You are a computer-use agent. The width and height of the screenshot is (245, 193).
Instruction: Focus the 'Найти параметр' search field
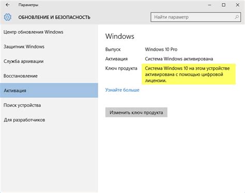[196, 17]
